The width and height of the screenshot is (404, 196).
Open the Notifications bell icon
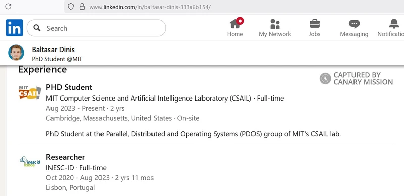(x=394, y=24)
